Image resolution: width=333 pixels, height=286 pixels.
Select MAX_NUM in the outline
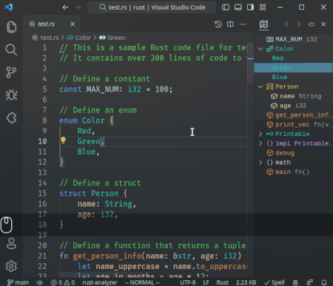293,39
